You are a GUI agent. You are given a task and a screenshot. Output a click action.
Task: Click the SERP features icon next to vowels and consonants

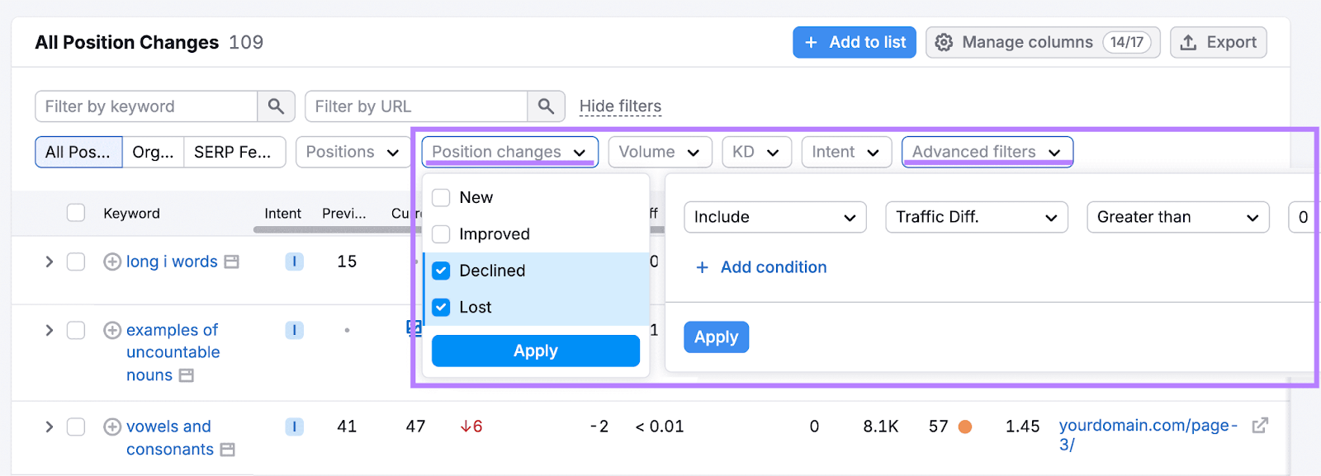pos(228,450)
